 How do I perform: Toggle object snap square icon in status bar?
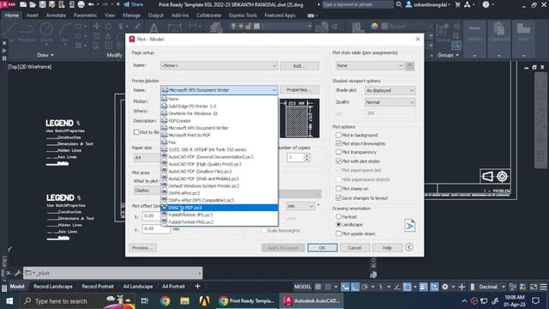407,287
